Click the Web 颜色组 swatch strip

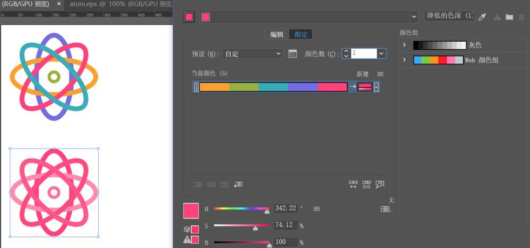438,60
